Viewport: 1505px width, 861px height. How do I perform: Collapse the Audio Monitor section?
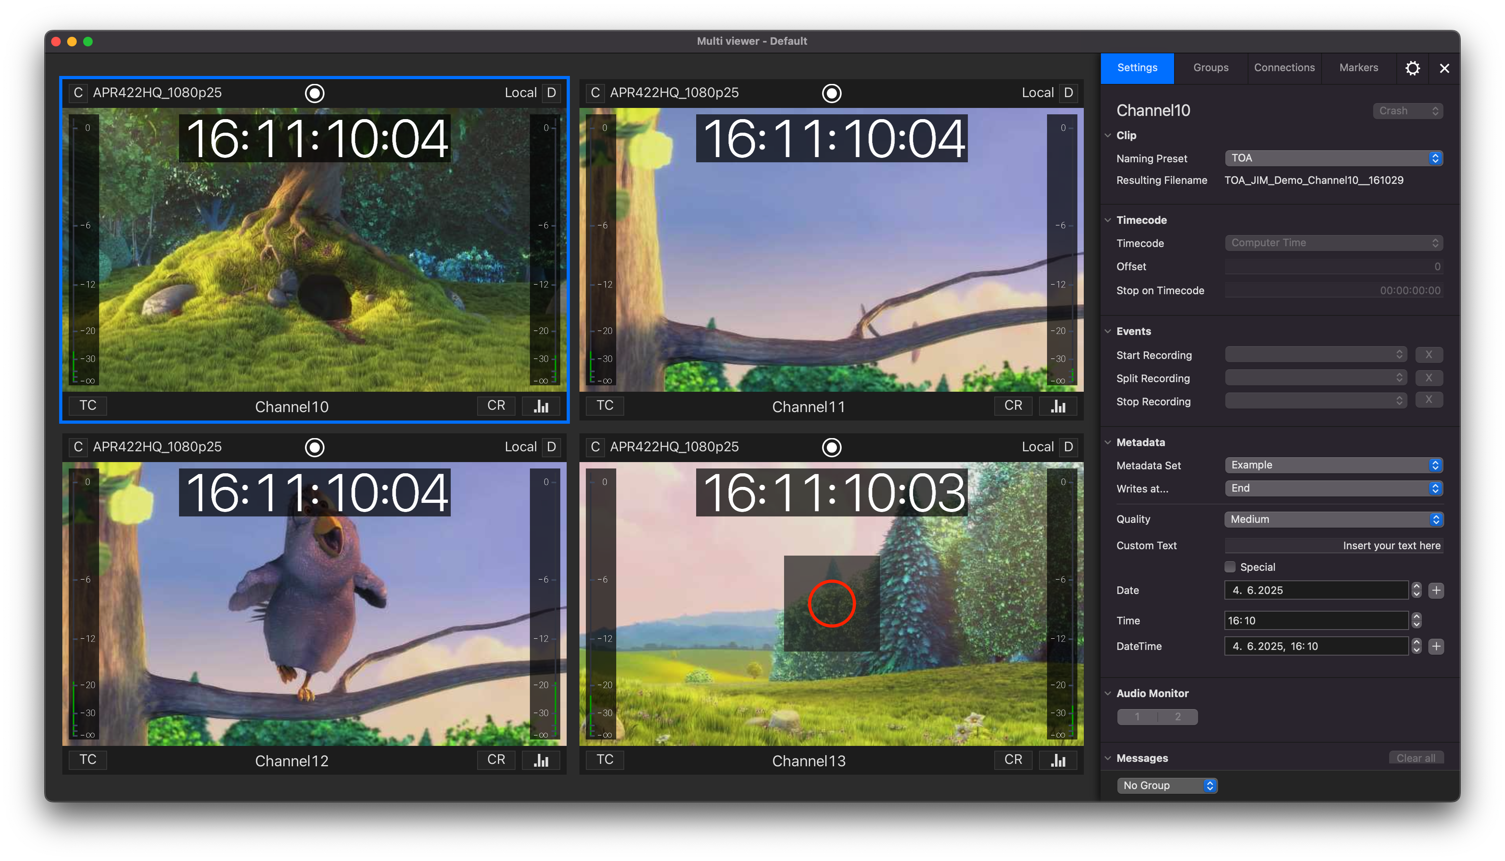pyautogui.click(x=1108, y=693)
